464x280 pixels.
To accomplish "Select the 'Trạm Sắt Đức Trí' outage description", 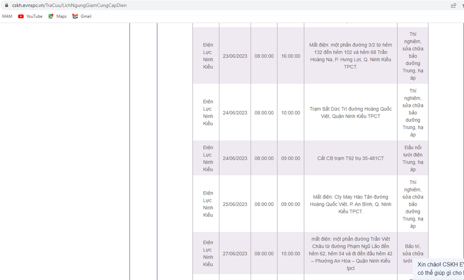I will click(x=350, y=113).
